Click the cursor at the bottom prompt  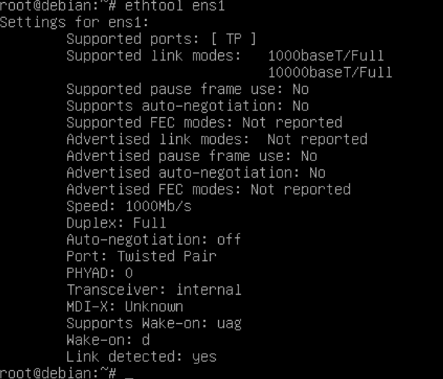click(128, 376)
